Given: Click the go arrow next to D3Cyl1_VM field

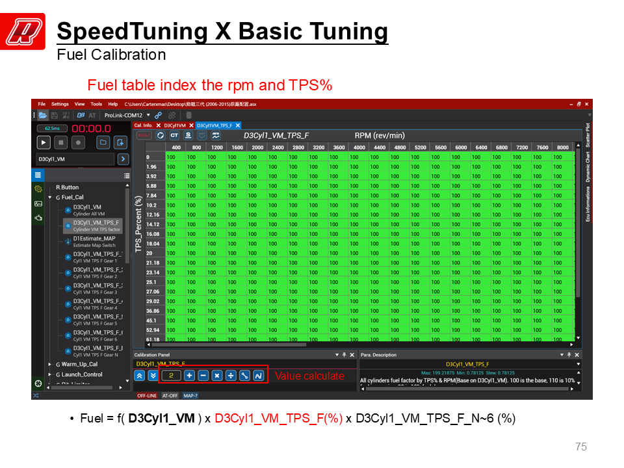Looking at the screenshot, I should 123,159.
